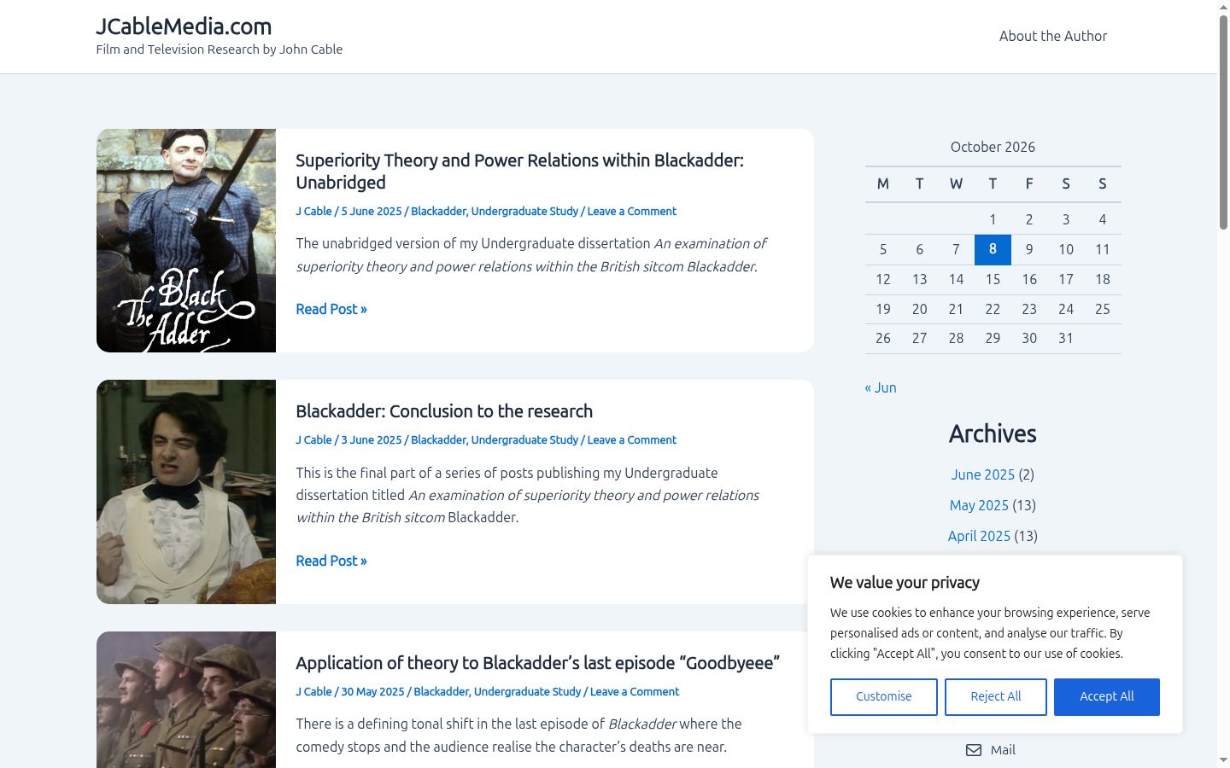This screenshot has height=768, width=1230.
Task: Reject All cookies in the privacy banner
Action: tap(996, 696)
